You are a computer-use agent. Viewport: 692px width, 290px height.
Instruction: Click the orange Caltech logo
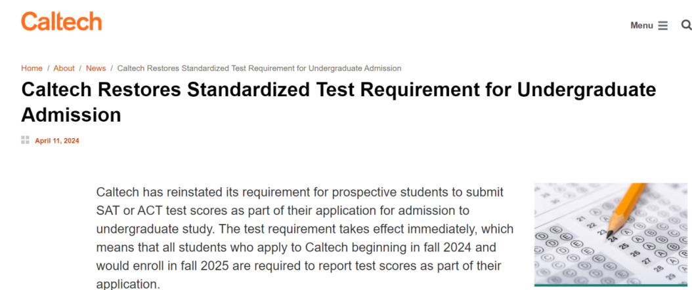click(x=61, y=21)
